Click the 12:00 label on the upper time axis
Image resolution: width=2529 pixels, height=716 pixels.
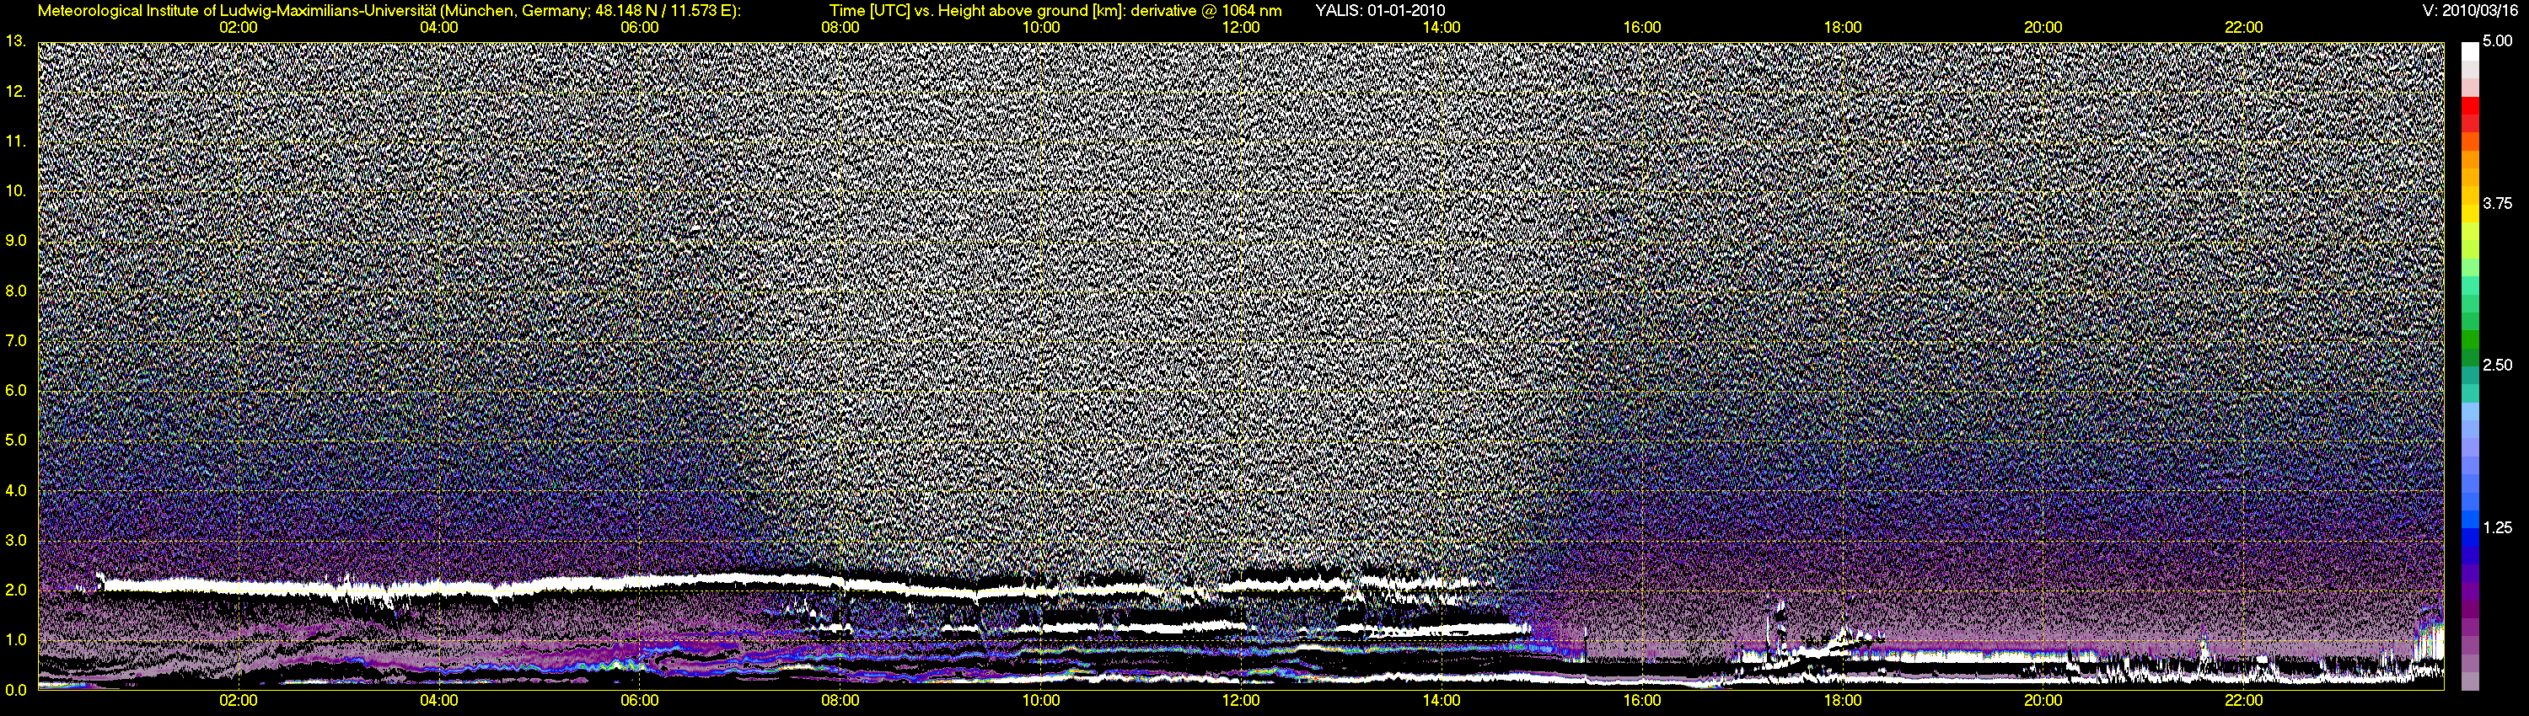[x=1241, y=28]
